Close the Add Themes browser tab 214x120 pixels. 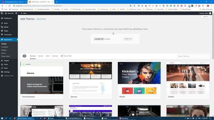click(x=52, y=2)
